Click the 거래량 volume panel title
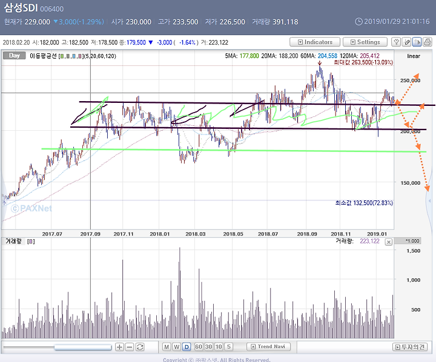Image resolution: width=436 pixels, height=362 pixels. (x=13, y=242)
